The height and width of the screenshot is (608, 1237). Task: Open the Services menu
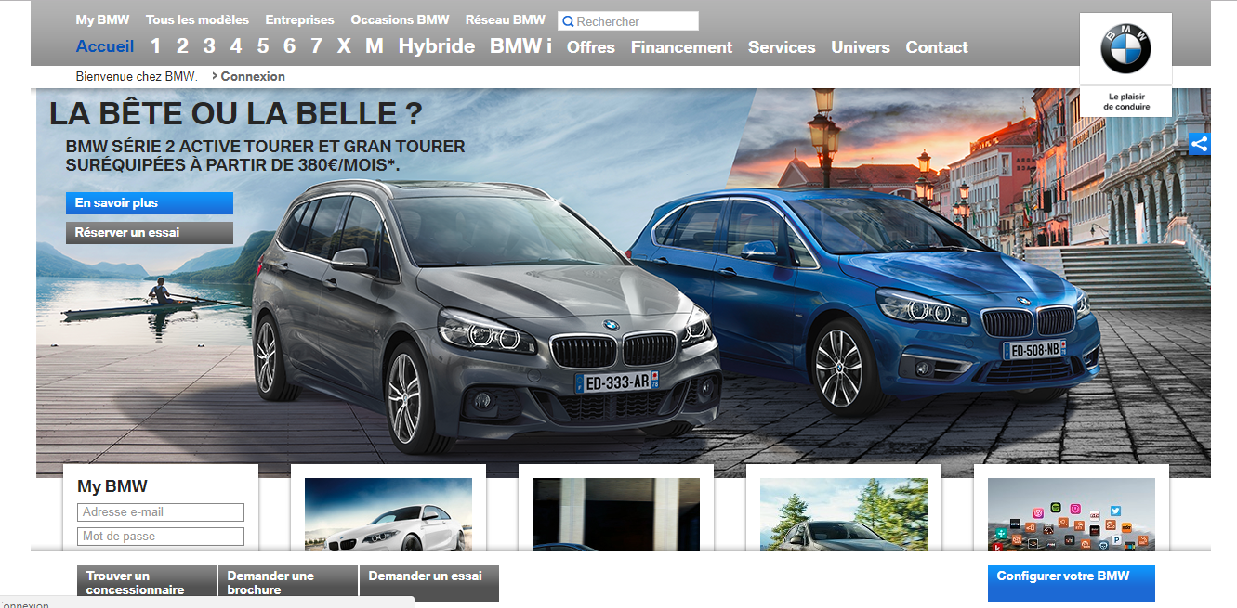click(782, 47)
